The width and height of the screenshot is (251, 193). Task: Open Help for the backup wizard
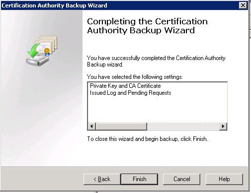pos(224,179)
